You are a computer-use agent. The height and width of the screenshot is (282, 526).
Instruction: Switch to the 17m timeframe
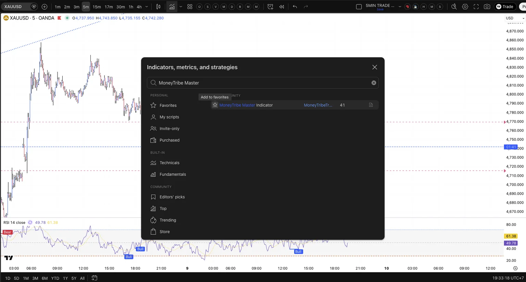pyautogui.click(x=109, y=7)
